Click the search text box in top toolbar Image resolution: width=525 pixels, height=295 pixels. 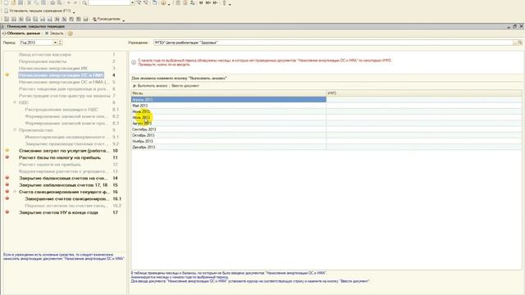click(109, 2)
